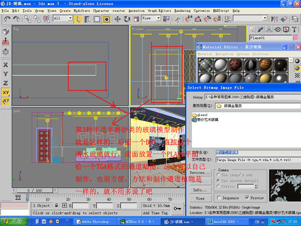Screen dimensions: 301x226
Task: Restrict to X axis button
Action: pyautogui.click(x=6, y=65)
